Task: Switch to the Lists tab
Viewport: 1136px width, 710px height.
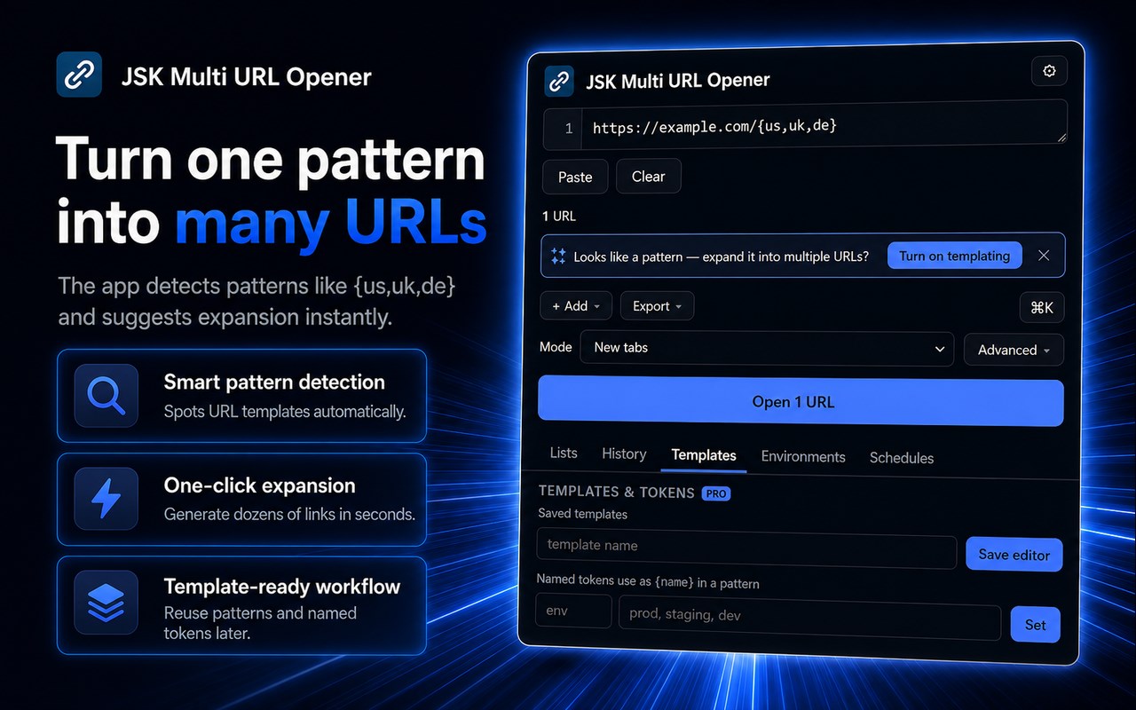Action: coord(564,454)
